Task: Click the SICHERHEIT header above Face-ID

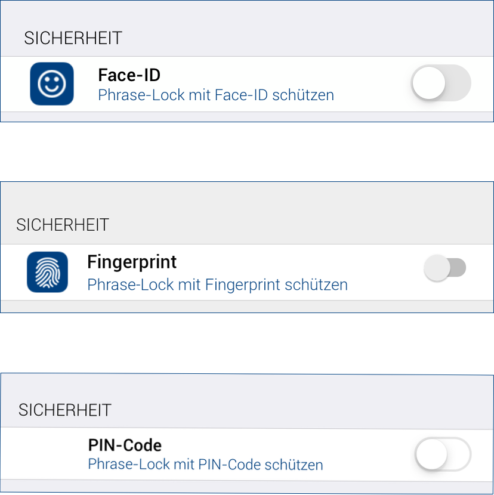Action: [x=73, y=38]
